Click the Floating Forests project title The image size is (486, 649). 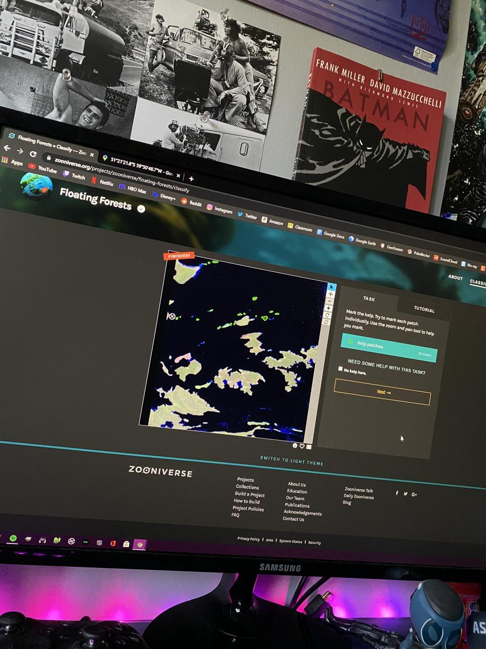tap(95, 199)
